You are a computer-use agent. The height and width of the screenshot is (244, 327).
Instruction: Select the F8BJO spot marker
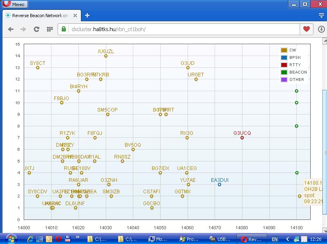pos(62,103)
